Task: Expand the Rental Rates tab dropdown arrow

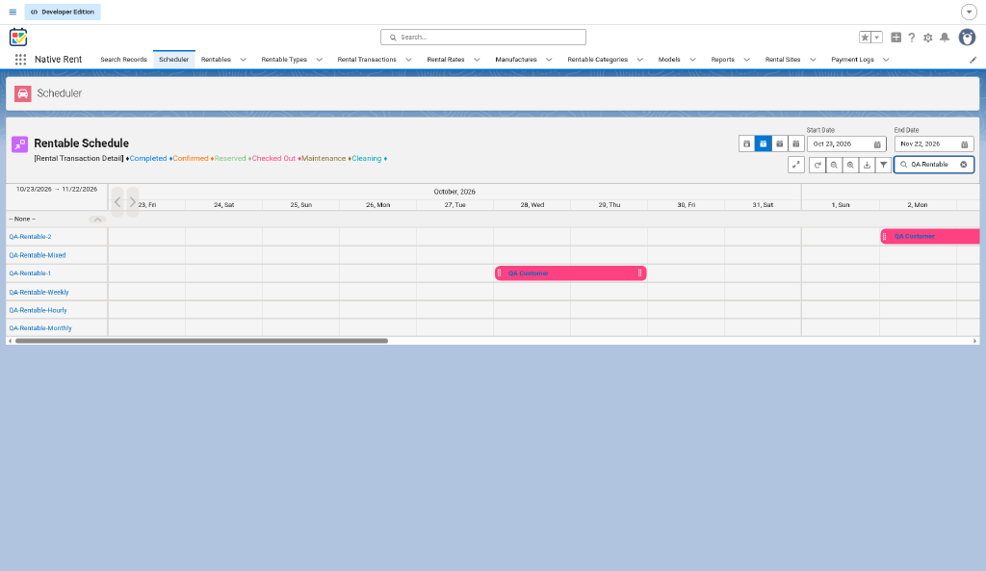Action: tap(478, 60)
